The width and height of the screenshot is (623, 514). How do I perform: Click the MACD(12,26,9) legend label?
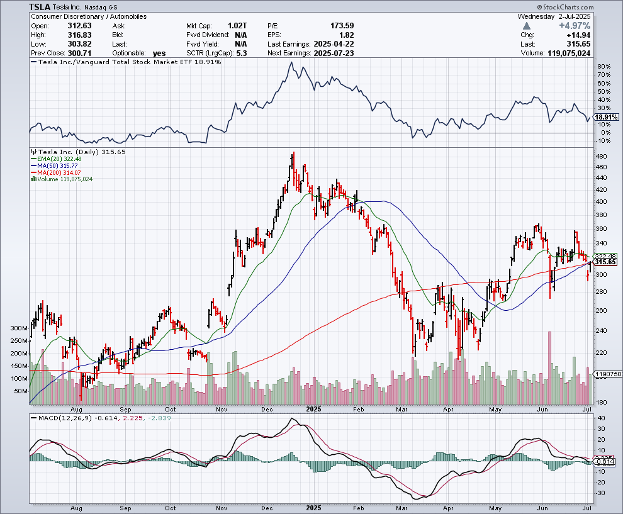64,418
